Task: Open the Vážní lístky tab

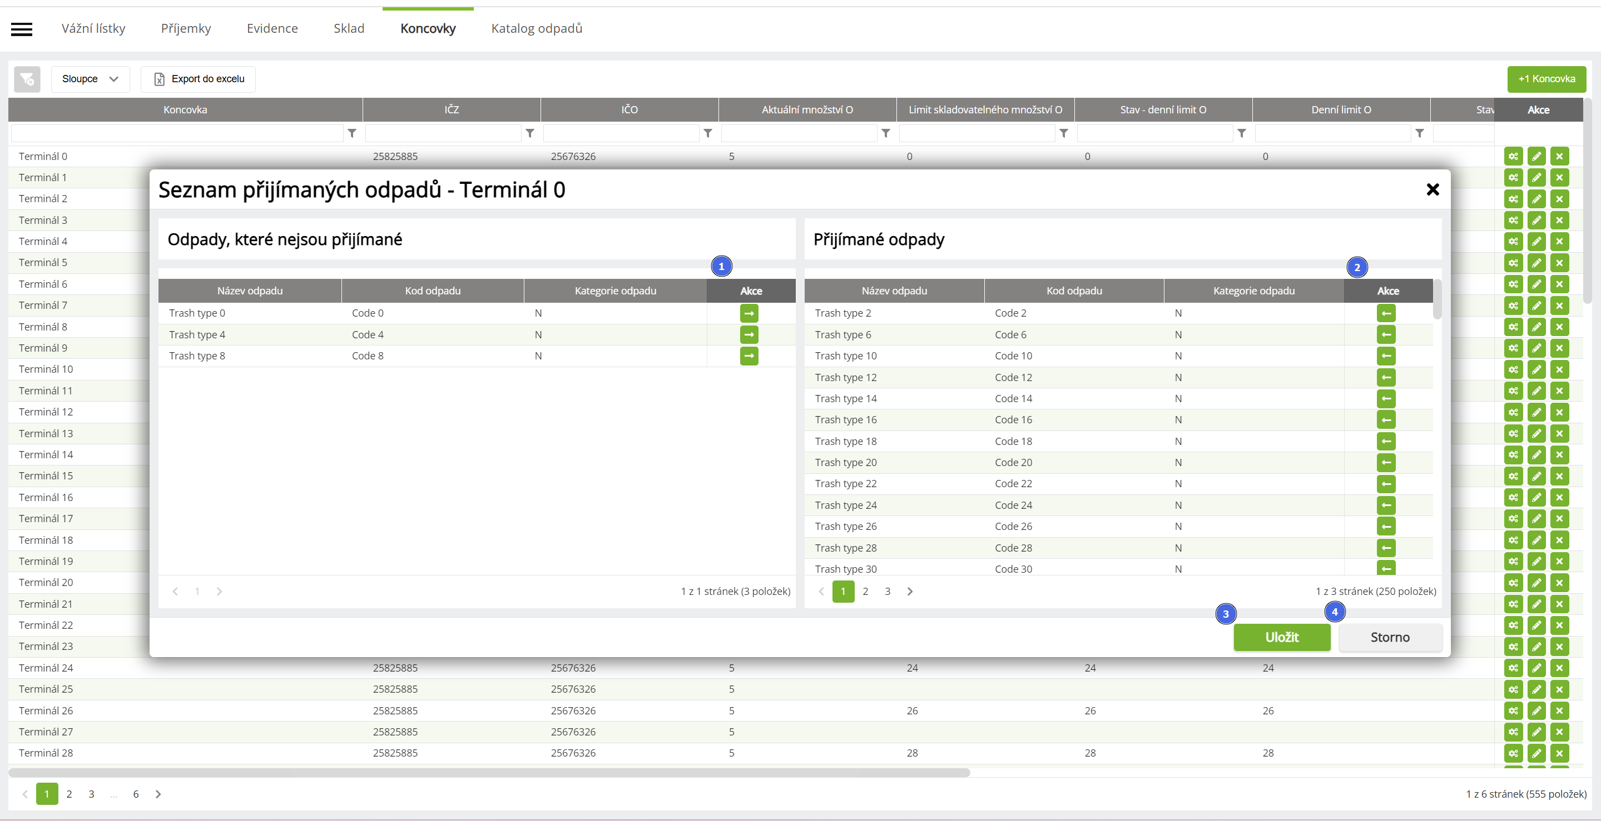Action: click(x=93, y=28)
